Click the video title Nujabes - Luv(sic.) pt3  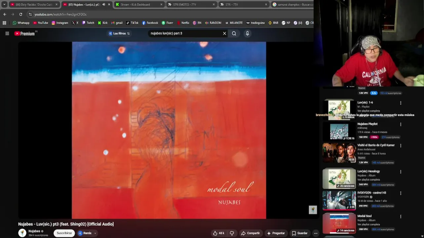click(x=66, y=224)
